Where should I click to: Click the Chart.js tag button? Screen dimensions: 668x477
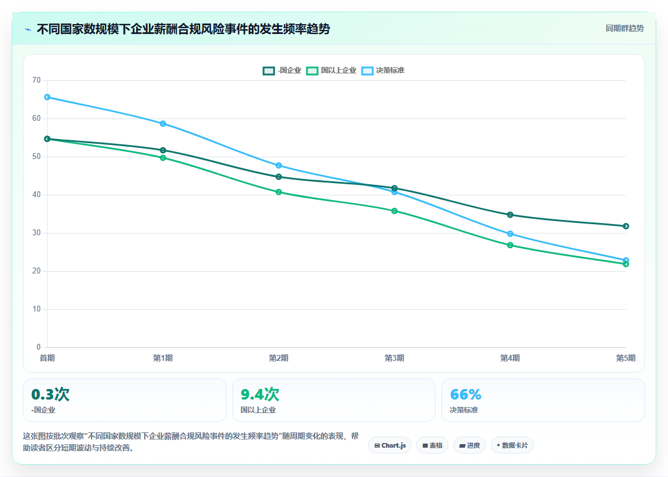(x=390, y=445)
